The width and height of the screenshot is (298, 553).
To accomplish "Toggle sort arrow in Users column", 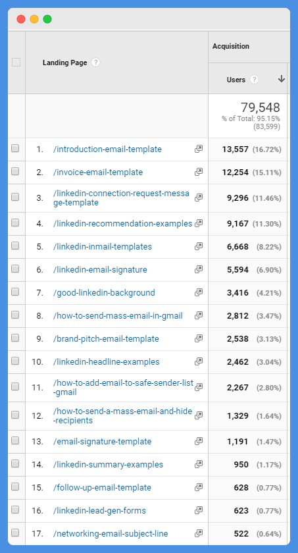I will pos(281,80).
